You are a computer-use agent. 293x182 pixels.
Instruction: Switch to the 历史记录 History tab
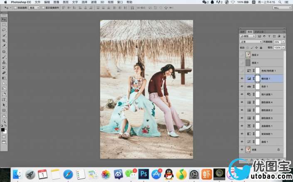click(259, 32)
